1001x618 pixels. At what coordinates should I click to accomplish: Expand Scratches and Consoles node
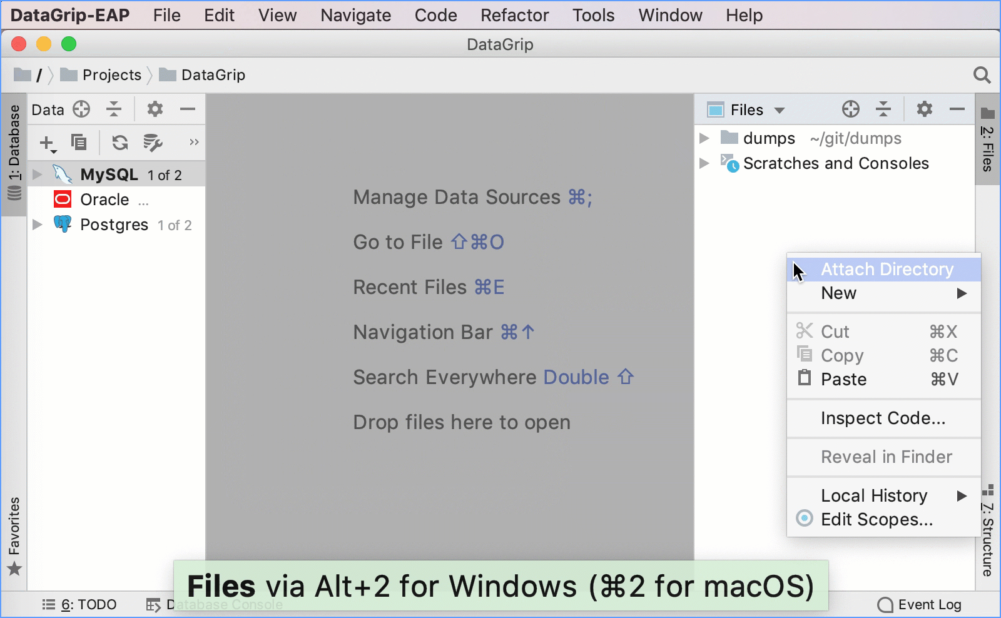pos(704,163)
